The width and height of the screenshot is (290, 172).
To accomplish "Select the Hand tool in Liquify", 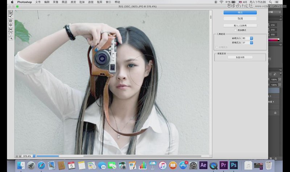I will pyautogui.click(x=11, y=34).
